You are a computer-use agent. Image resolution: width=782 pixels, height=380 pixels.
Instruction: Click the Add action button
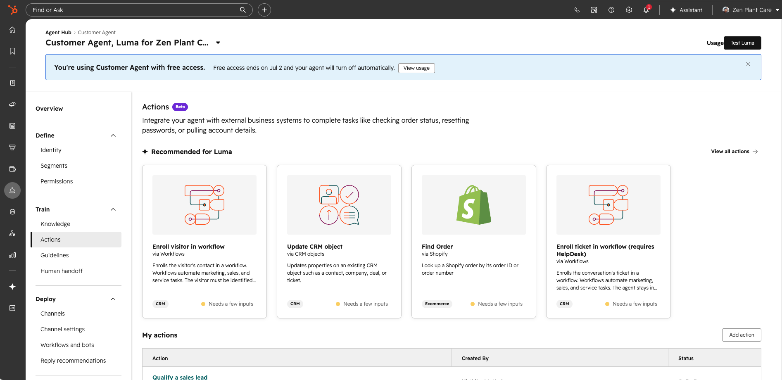click(x=742, y=335)
